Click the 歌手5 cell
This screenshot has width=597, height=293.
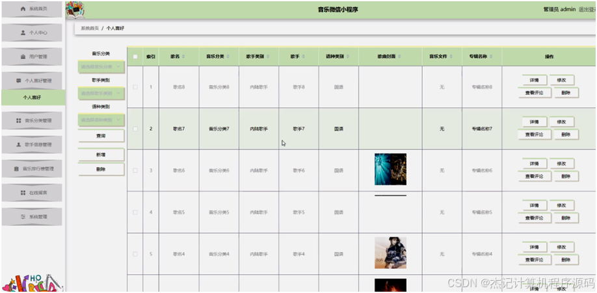point(299,212)
